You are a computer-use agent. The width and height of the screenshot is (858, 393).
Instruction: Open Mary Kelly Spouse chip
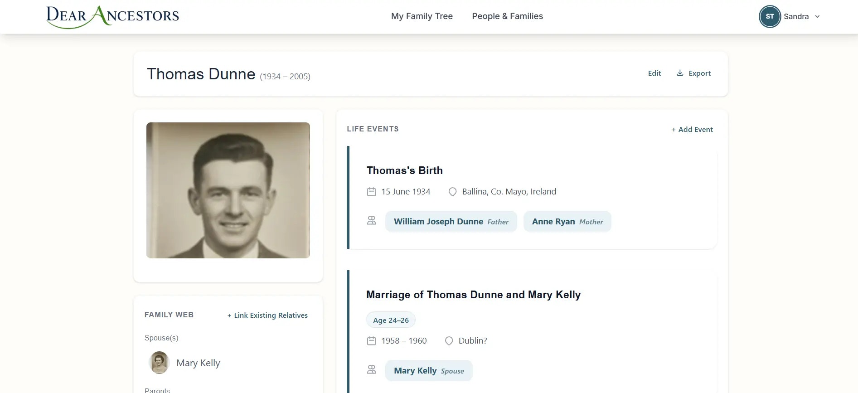click(x=429, y=371)
